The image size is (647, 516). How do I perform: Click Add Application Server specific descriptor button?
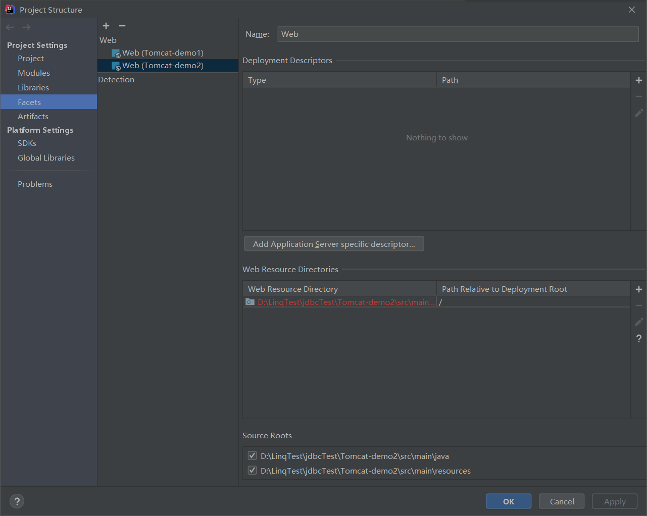click(334, 244)
